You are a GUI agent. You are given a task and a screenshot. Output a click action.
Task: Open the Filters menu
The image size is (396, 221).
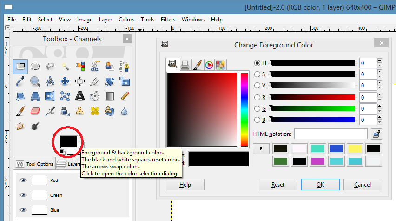[x=168, y=20]
